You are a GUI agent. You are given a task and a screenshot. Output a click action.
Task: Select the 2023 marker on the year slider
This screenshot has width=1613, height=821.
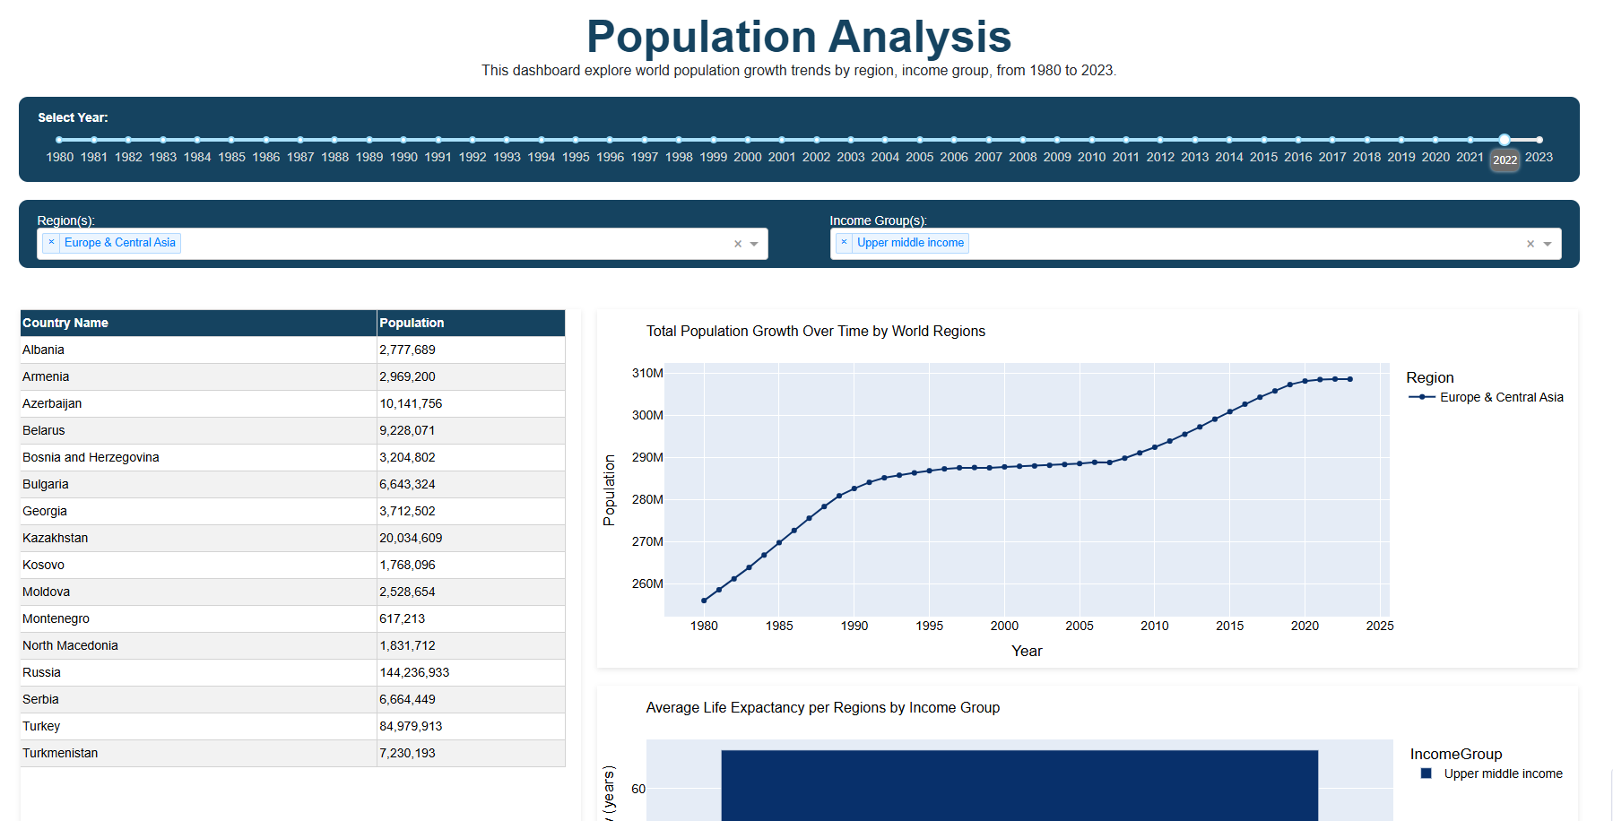(x=1539, y=140)
